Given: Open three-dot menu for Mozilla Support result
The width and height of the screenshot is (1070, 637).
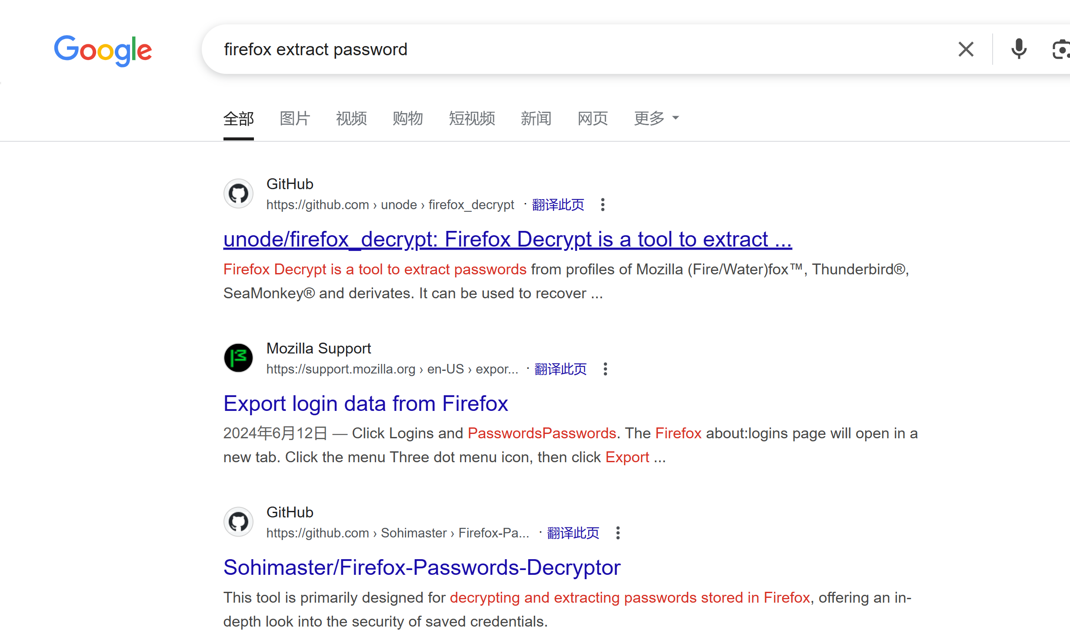Looking at the screenshot, I should [x=605, y=369].
